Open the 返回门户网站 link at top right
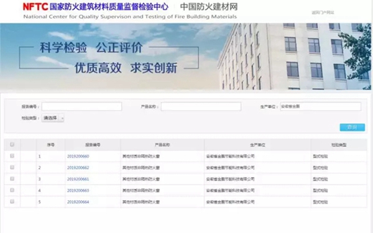 (323, 12)
